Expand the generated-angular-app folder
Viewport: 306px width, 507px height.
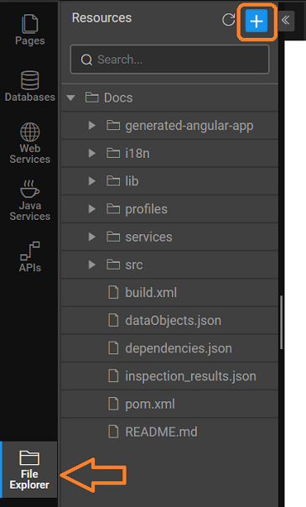92,125
